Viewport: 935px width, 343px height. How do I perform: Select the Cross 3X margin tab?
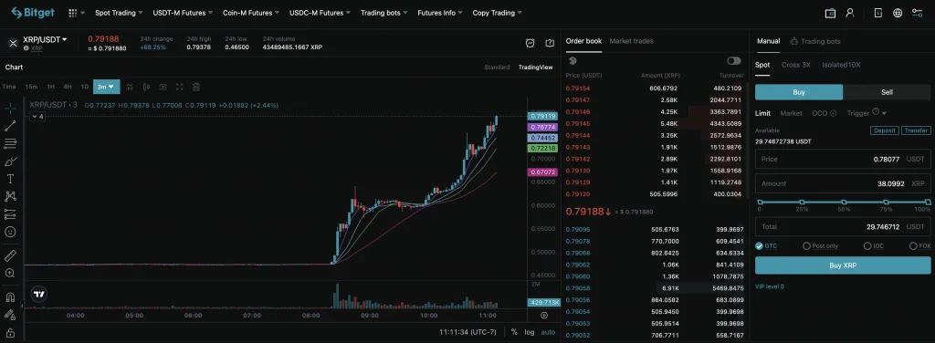[795, 64]
